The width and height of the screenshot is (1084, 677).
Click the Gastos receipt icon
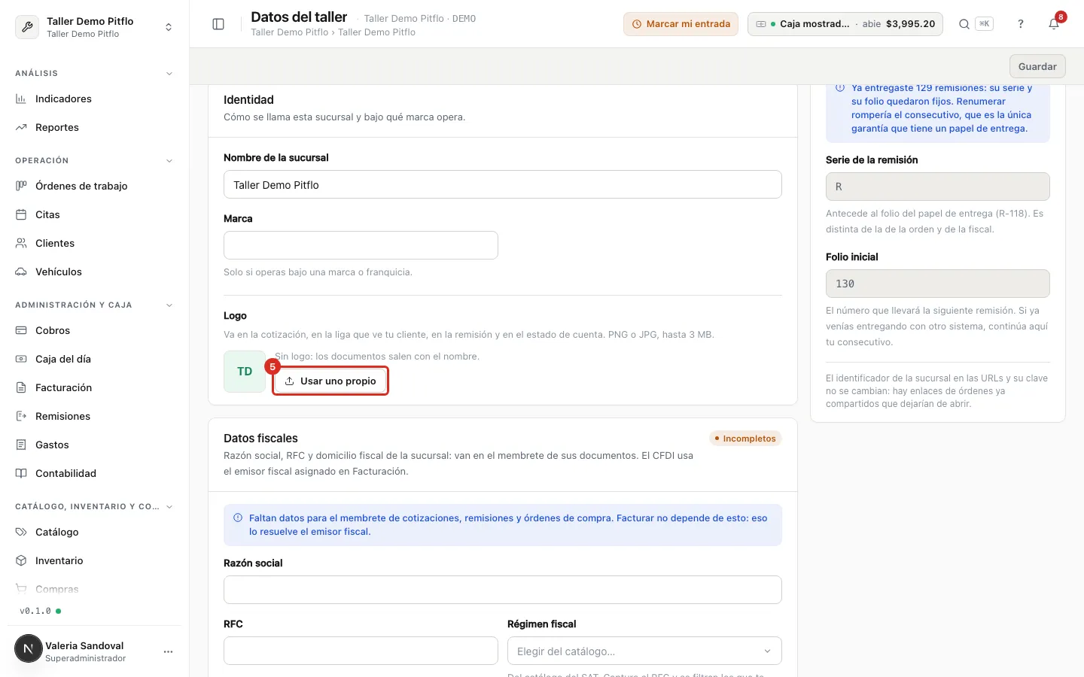pyautogui.click(x=21, y=445)
